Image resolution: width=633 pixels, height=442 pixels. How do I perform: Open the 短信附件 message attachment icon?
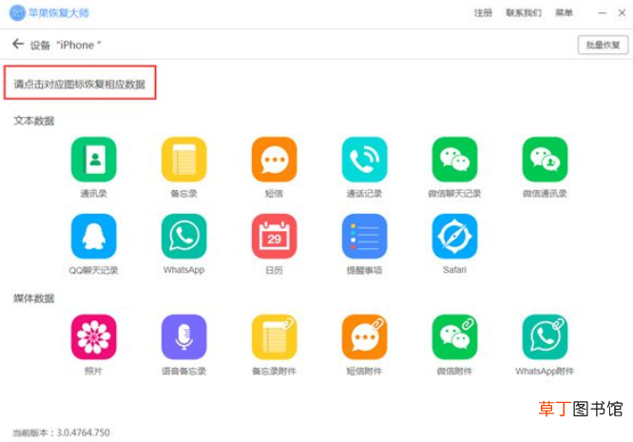tap(365, 337)
